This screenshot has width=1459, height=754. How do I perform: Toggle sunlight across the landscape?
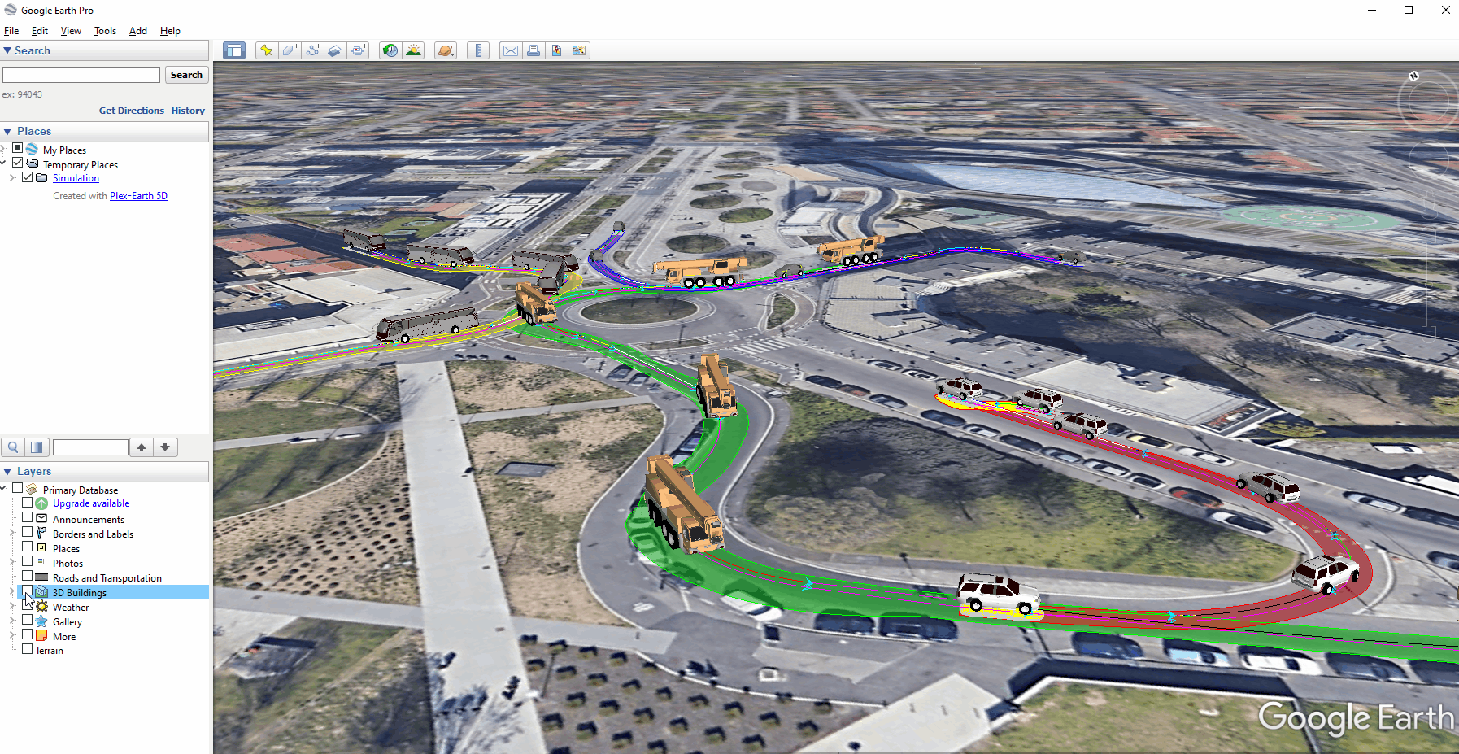coord(413,50)
